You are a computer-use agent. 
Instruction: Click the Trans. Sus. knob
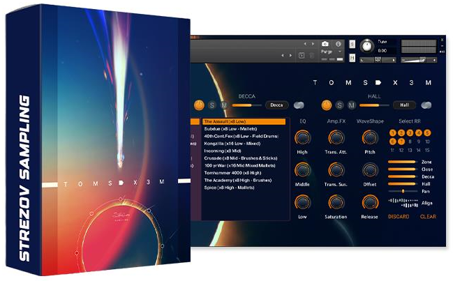(336, 170)
